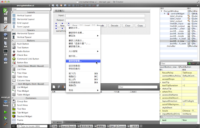Collapse Item Views (Model-Based) category

pos(12,66)
